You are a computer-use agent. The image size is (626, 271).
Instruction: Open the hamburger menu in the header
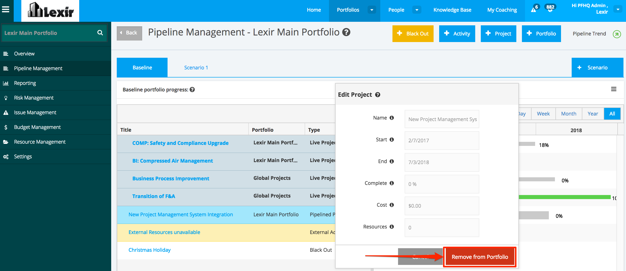pyautogui.click(x=6, y=10)
